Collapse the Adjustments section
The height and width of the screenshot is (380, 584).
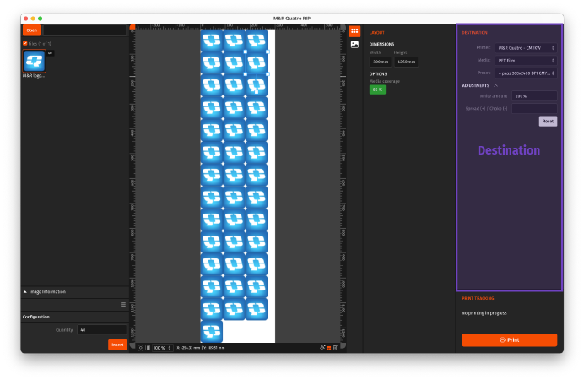click(x=496, y=85)
